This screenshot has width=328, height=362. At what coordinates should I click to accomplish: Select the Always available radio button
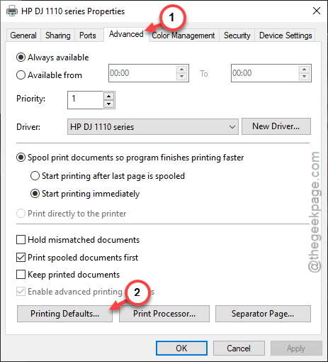click(21, 57)
